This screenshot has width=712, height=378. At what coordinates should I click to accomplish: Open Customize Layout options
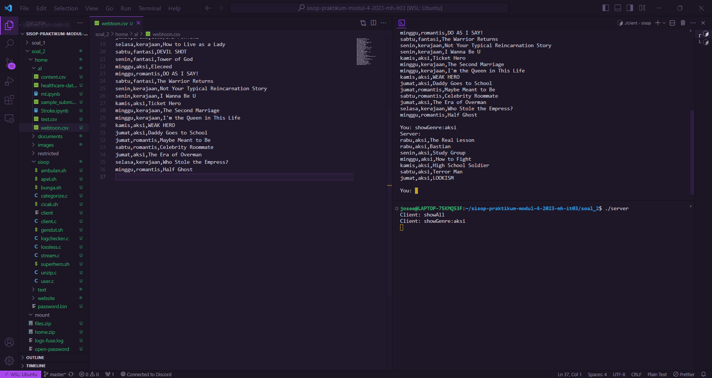click(x=642, y=8)
